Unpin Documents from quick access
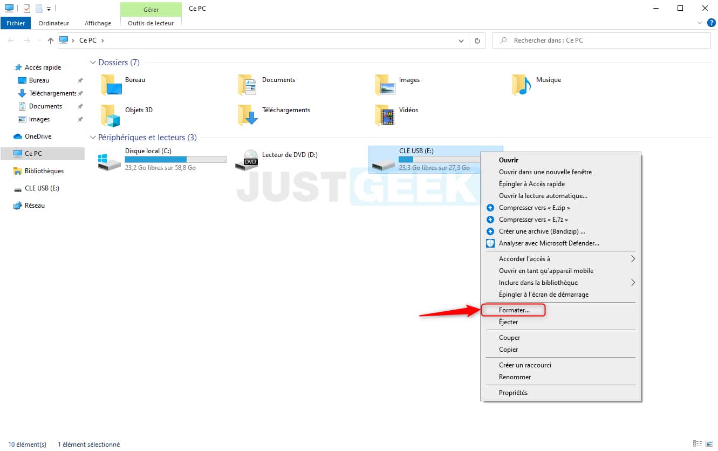The image size is (718, 451). pos(79,106)
